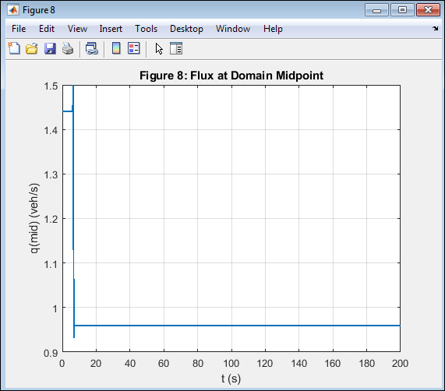The image size is (445, 391).
Task: Toggle the Edit Plot arrow tool
Action: (159, 49)
